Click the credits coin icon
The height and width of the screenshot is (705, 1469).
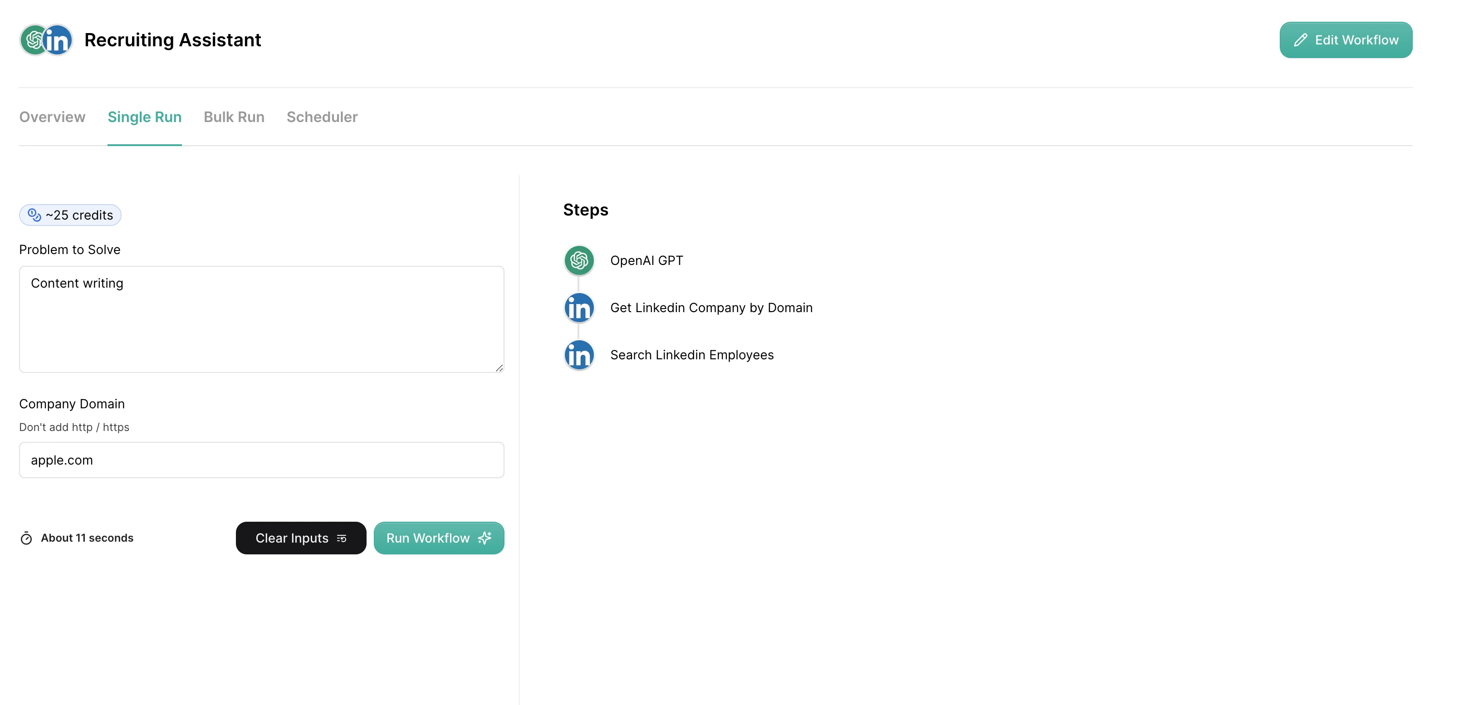34,215
